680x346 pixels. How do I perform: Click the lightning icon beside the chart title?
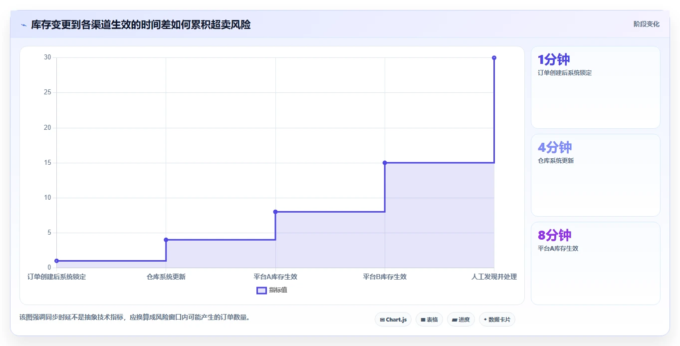(23, 25)
